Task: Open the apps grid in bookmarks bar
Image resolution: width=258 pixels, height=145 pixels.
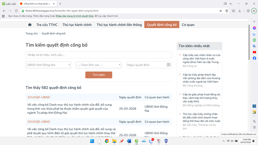Action: [x=3, y=16]
